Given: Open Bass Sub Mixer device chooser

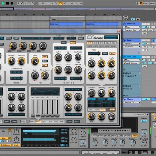Looking at the screenshot, I should (x=132, y=27).
